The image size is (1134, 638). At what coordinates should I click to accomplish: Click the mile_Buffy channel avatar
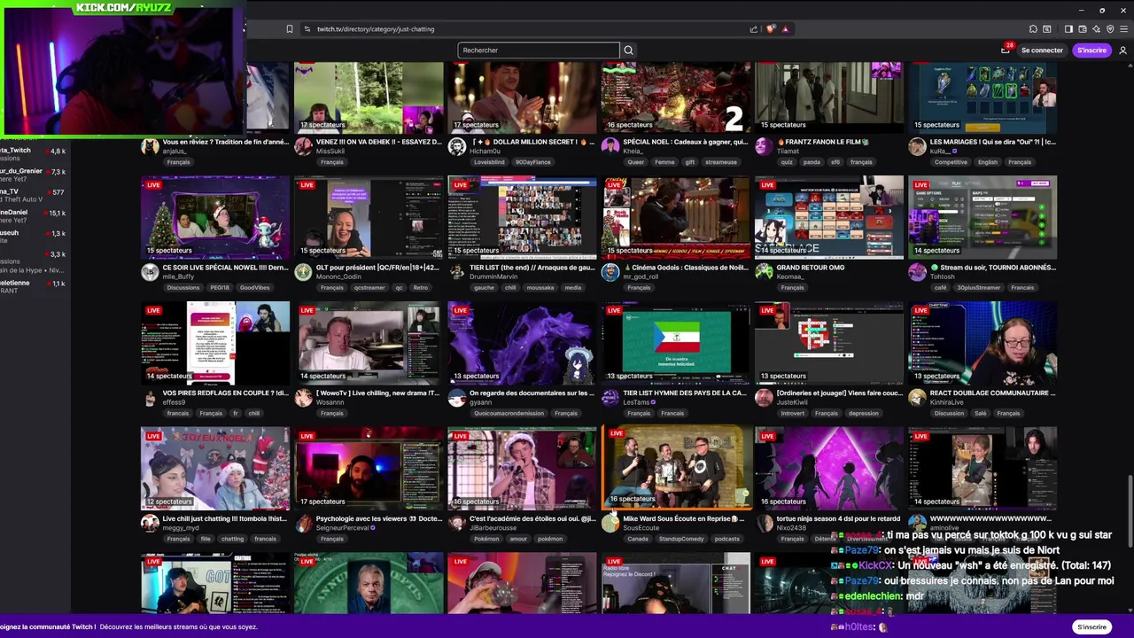[x=150, y=272]
